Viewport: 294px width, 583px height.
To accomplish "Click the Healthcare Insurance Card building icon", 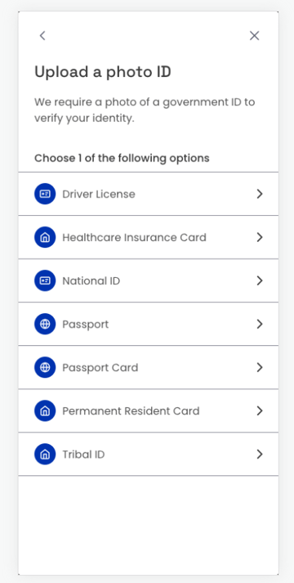I will tap(45, 237).
